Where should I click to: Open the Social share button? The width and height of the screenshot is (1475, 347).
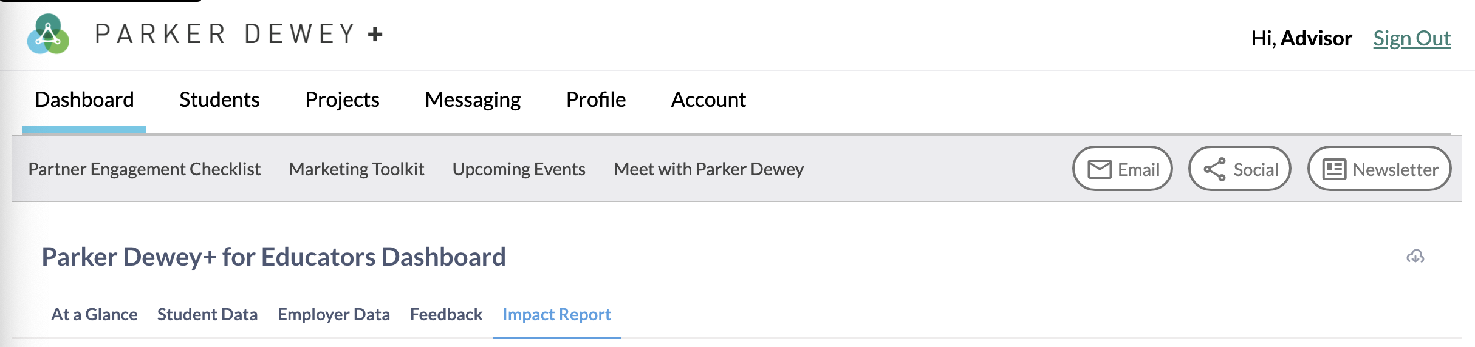(x=1240, y=169)
